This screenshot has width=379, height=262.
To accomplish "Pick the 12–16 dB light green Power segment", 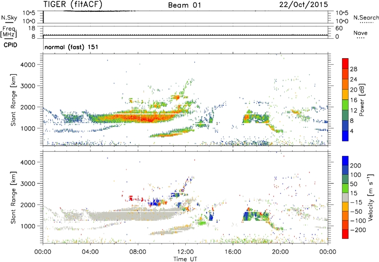I will (x=345, y=105).
